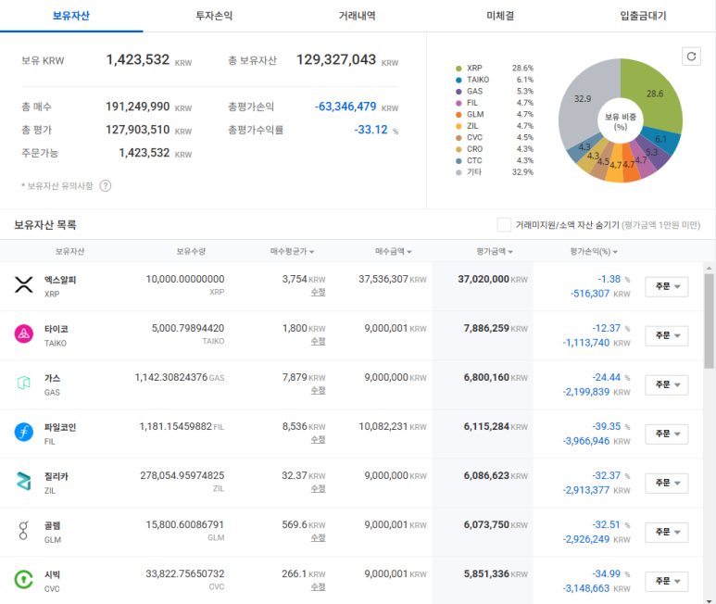Click the XRP valuation 37,020,000 cell

click(x=484, y=279)
